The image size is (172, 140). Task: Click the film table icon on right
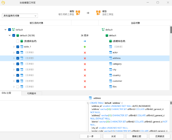coord(110,87)
